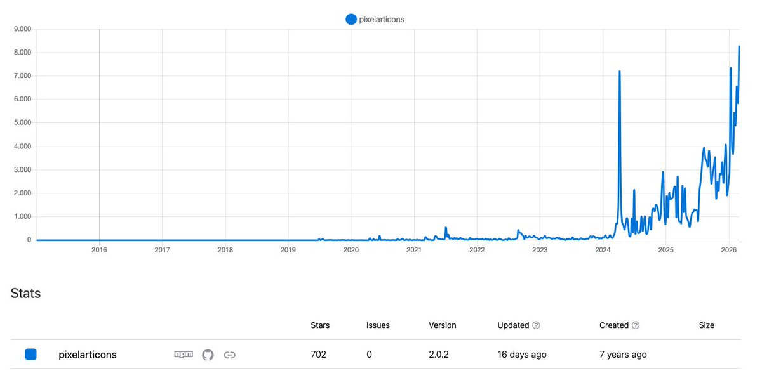This screenshot has width=762, height=385.
Task: Click the 702 stars value
Action: click(318, 355)
